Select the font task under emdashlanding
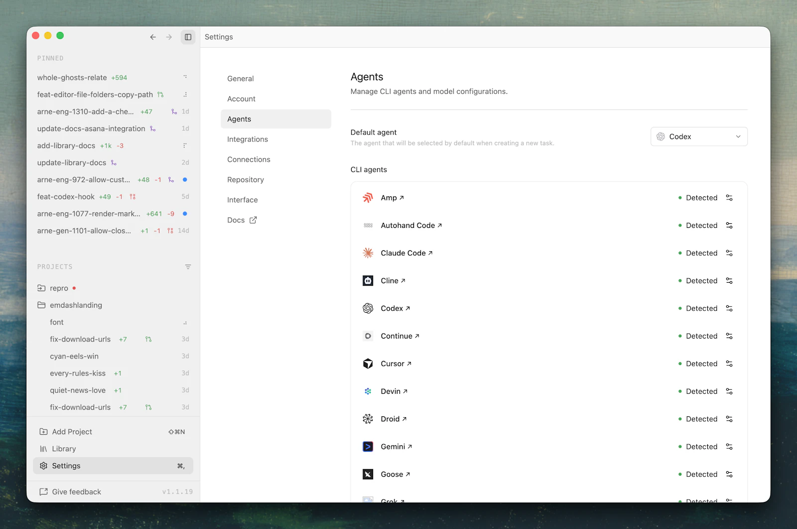 click(x=113, y=322)
